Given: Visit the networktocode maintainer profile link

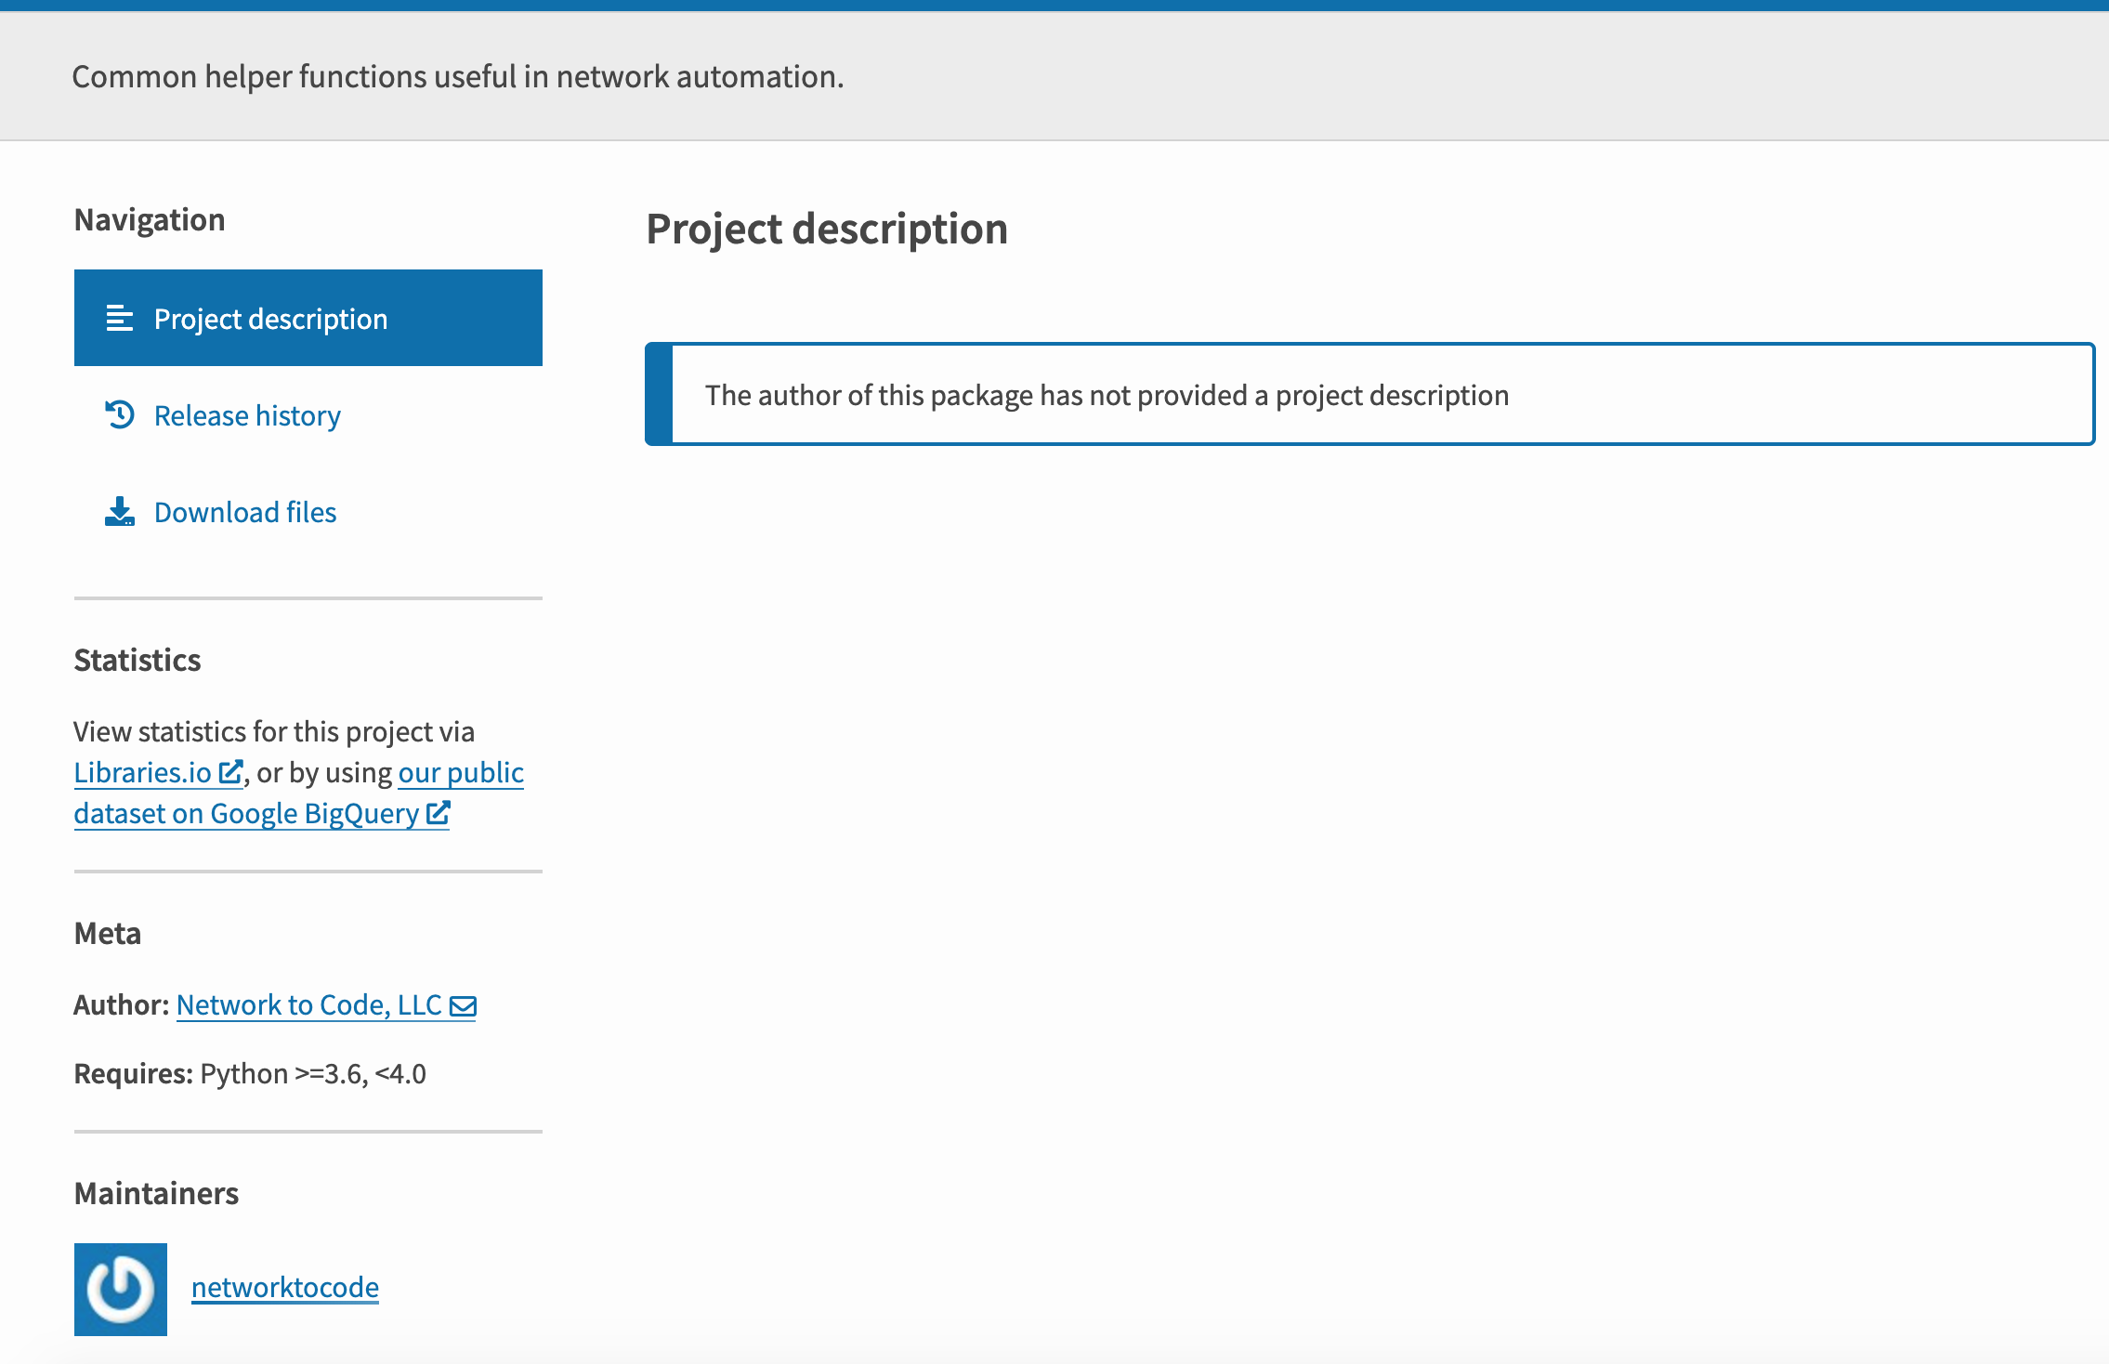Looking at the screenshot, I should 285,1287.
